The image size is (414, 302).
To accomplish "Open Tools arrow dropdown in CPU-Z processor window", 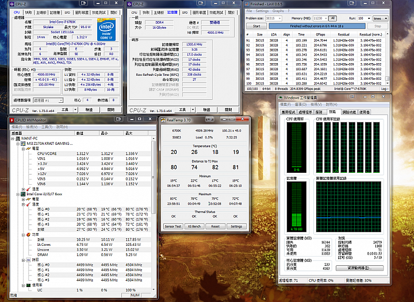I will [75, 110].
